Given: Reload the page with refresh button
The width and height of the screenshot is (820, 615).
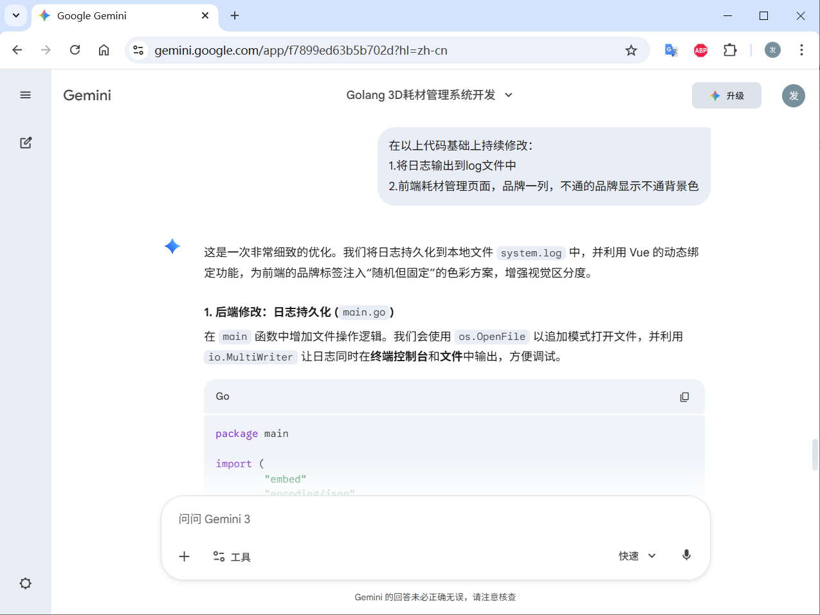Looking at the screenshot, I should [75, 50].
